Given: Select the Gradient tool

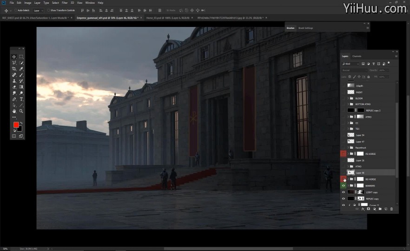Looking at the screenshot, I should (21, 87).
